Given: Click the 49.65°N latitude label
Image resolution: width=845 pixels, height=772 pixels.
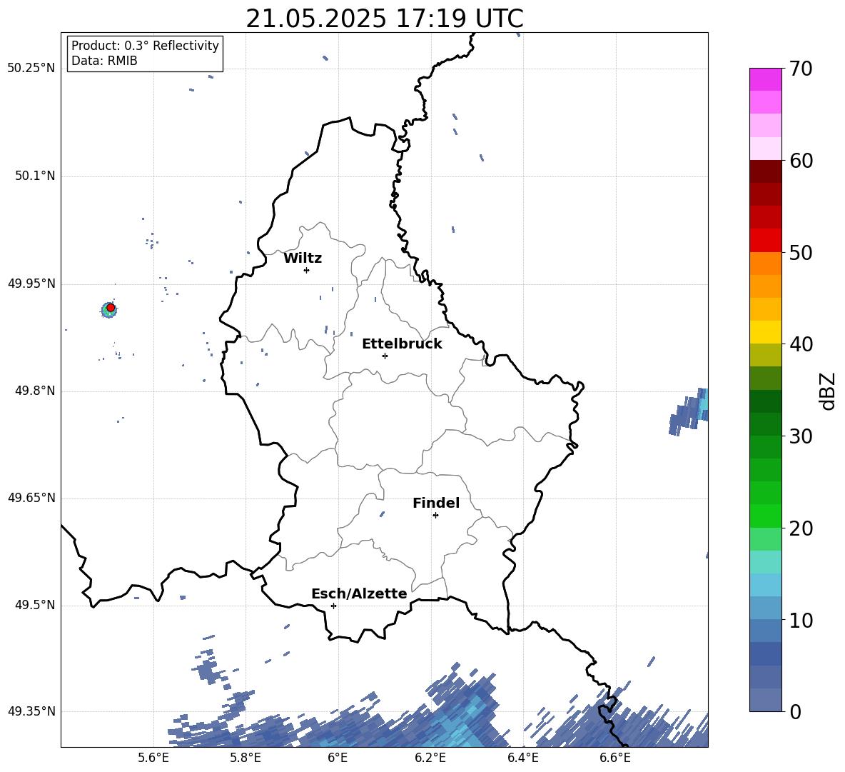Looking at the screenshot, I should [x=31, y=498].
